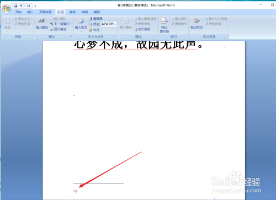
Task: Open the undo history dropdown arrow
Action: point(24,6)
